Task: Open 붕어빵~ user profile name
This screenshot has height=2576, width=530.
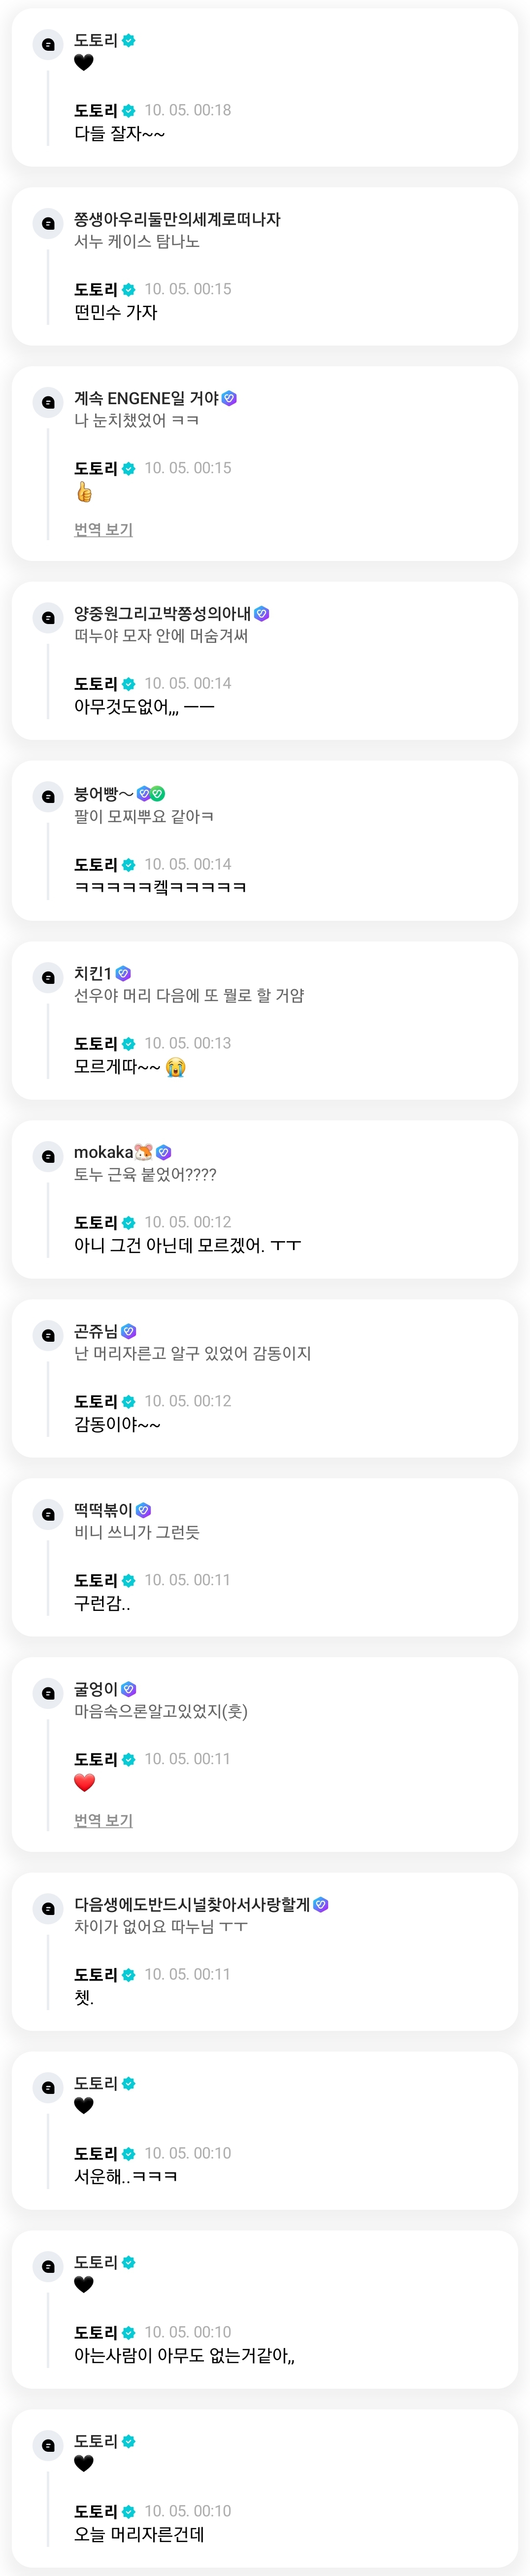Action: (103, 794)
